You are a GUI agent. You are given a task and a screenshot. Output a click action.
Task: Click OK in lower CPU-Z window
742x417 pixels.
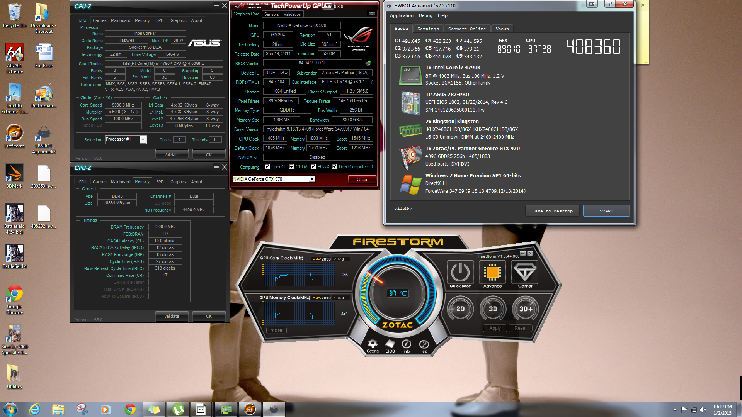209,316
